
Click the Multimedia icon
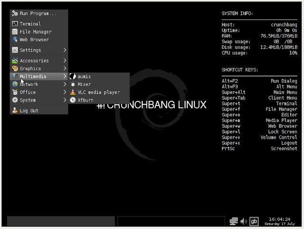(x=15, y=76)
